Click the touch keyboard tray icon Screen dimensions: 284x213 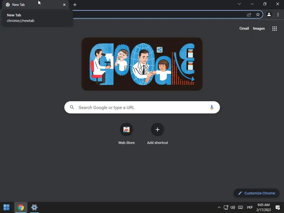[240, 207]
